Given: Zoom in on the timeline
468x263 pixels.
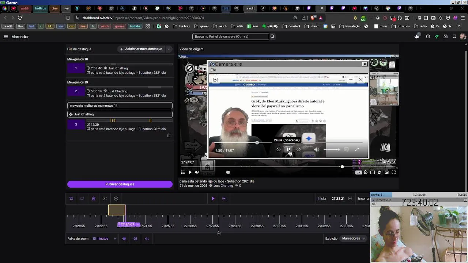Looking at the screenshot, I should click(x=124, y=239).
